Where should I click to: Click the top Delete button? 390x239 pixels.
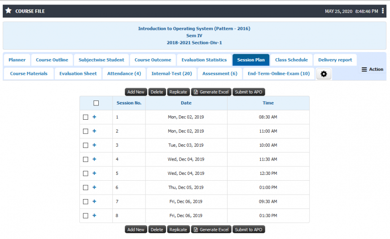pyautogui.click(x=157, y=92)
